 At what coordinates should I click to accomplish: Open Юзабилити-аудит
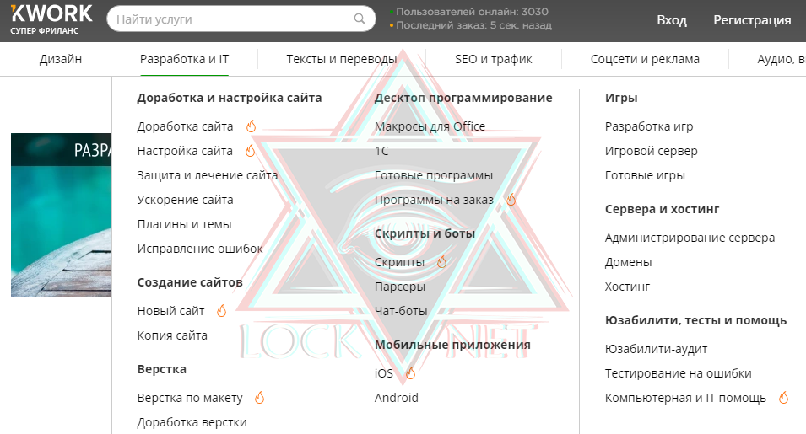(656, 349)
